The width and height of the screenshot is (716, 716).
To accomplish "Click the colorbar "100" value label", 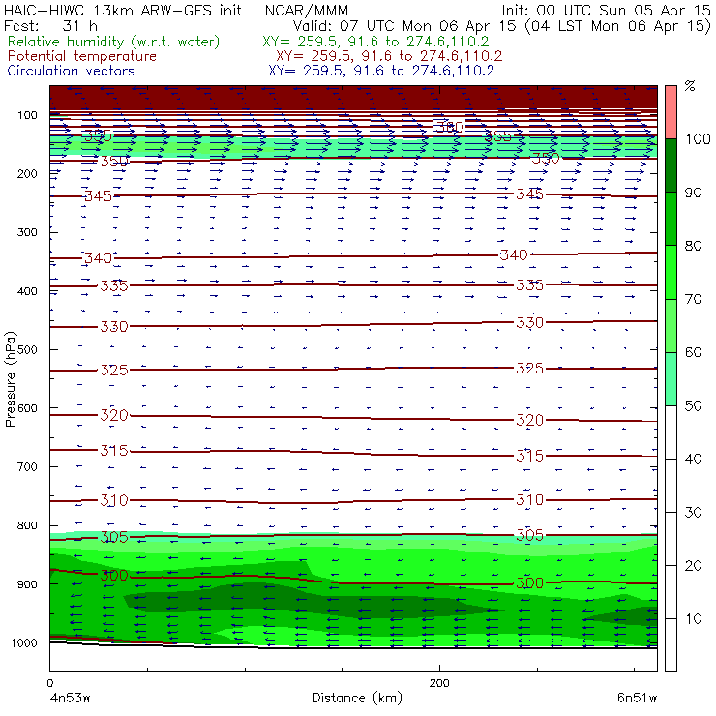I will [x=698, y=138].
